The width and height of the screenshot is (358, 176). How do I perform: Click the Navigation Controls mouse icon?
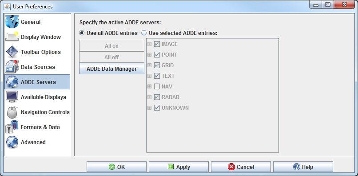pos(12,112)
